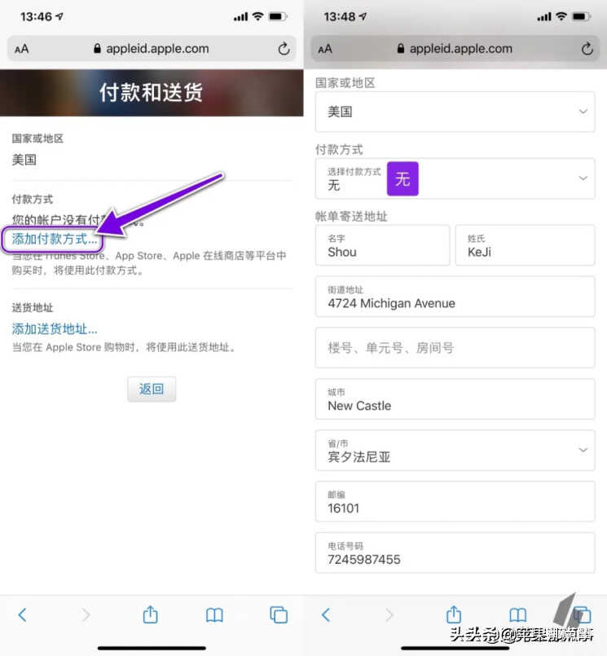Select the purple 无 highlight box
This screenshot has height=656, width=607.
coord(402,178)
